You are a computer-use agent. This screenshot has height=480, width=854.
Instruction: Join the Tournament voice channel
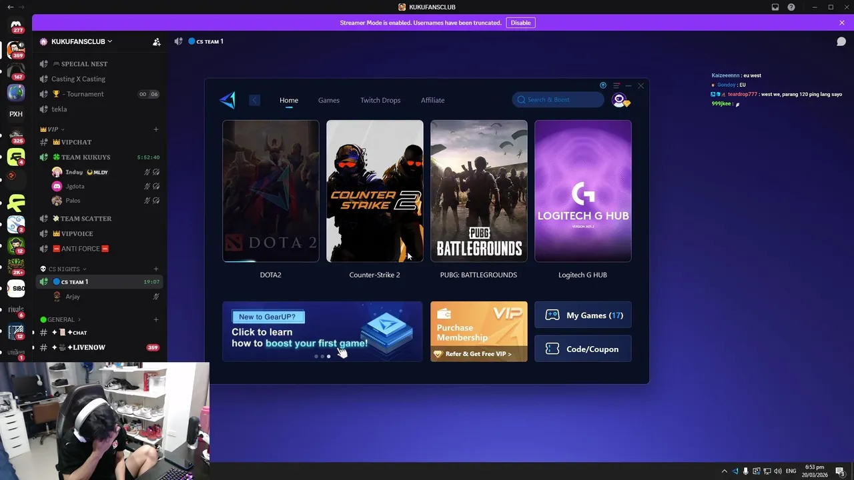[99, 94]
